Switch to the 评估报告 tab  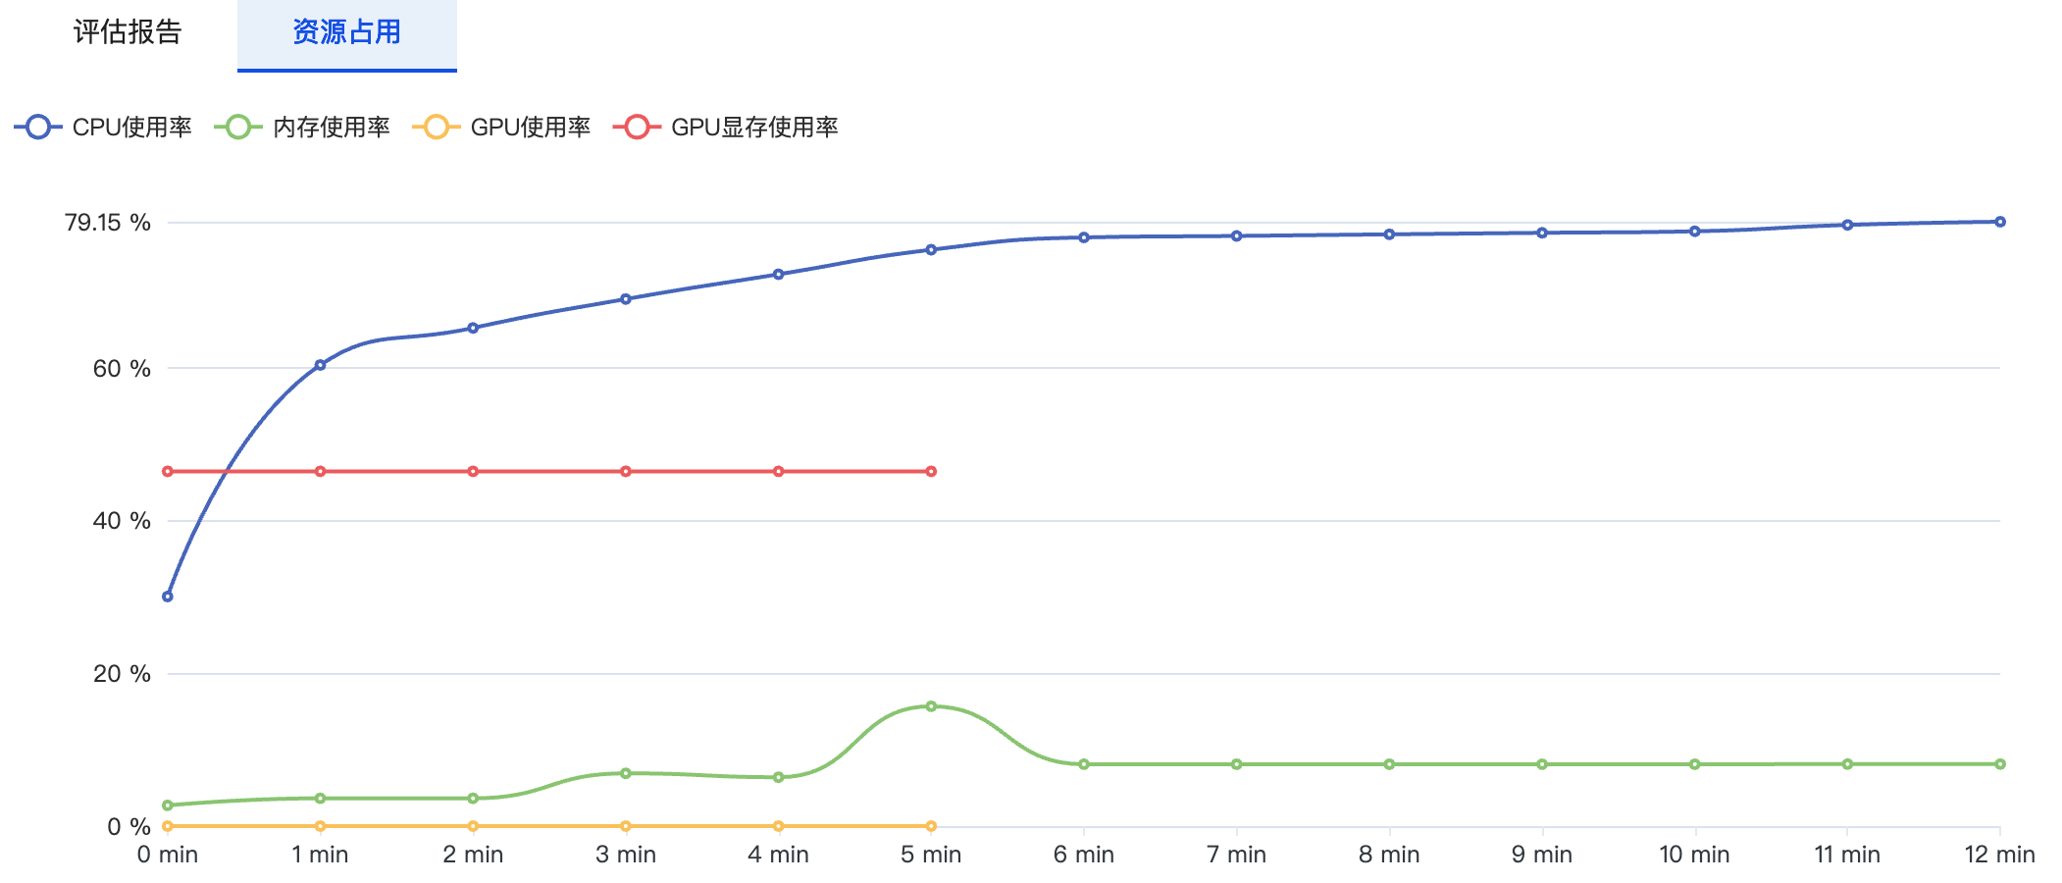(128, 32)
